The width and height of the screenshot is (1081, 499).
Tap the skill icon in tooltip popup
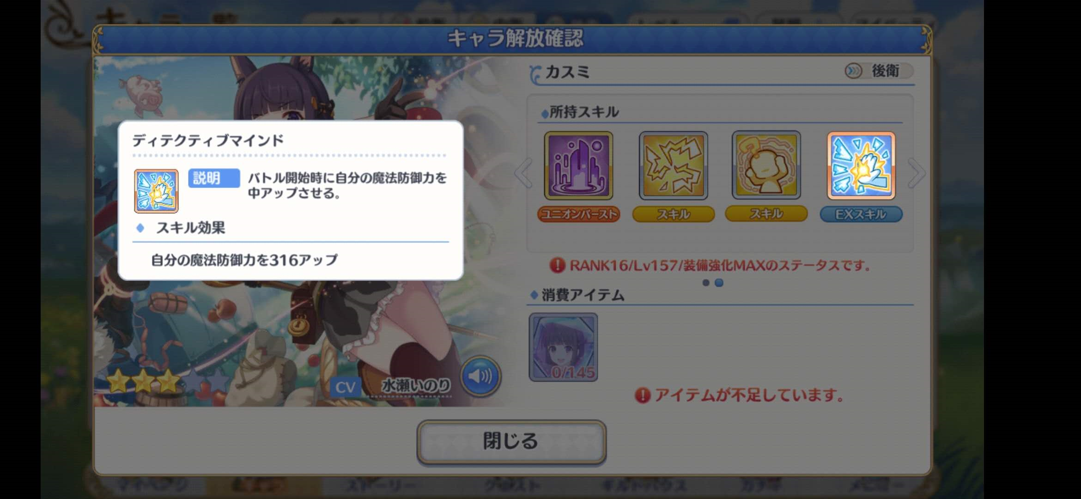pos(156,191)
